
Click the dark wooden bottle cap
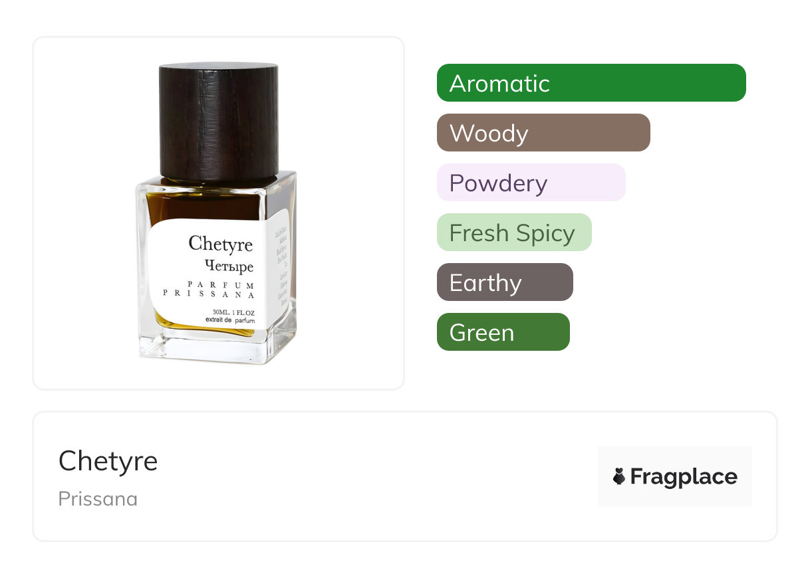click(219, 120)
